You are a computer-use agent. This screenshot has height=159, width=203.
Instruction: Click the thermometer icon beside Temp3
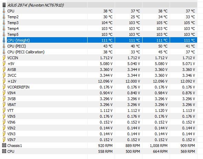point(4,23)
